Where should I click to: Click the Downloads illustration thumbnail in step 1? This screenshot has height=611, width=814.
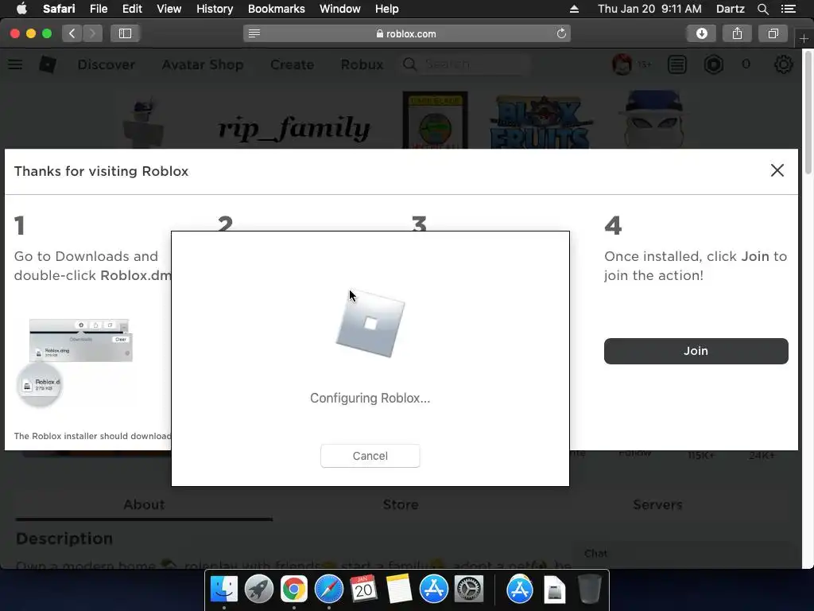click(75, 362)
